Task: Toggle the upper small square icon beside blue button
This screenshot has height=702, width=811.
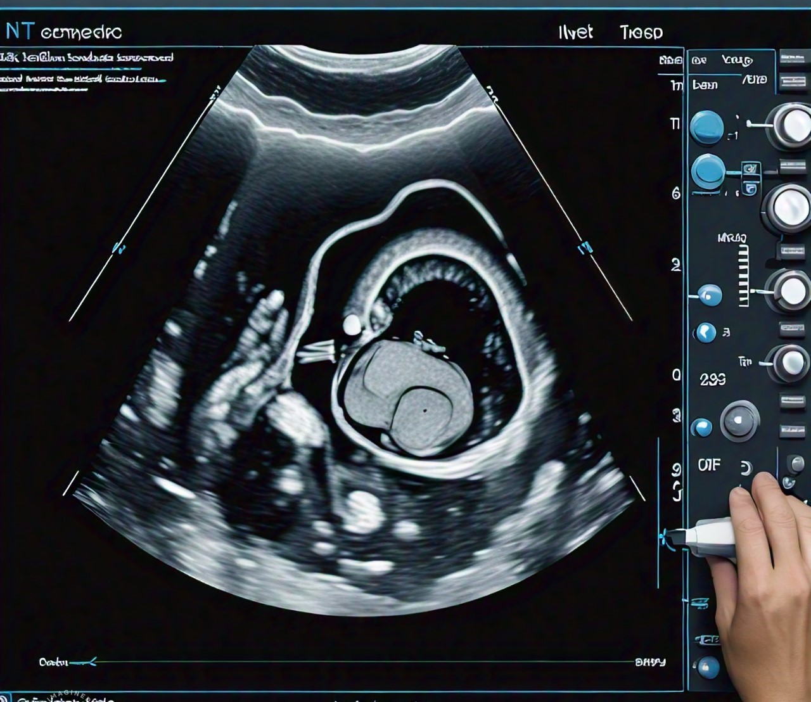Action: pyautogui.click(x=751, y=169)
